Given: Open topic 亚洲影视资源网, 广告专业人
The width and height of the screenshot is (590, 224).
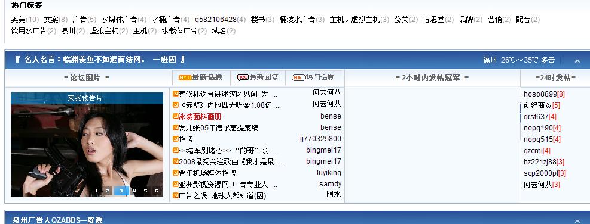Looking at the screenshot, I should pos(228,185).
